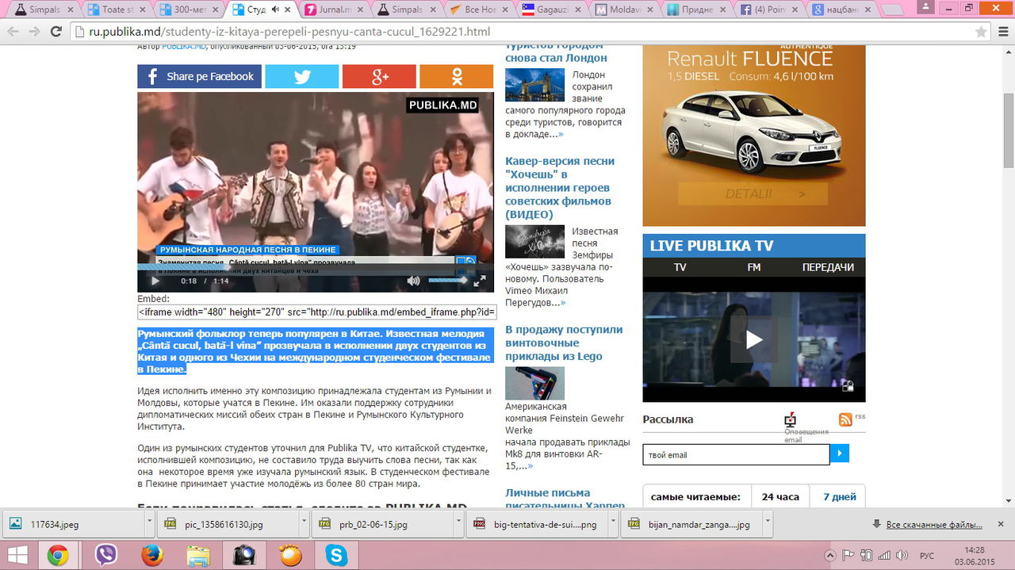The width and height of the screenshot is (1015, 570).
Task: Expand the bijan_namdar_zanga jpg download arrow
Action: tap(768, 524)
